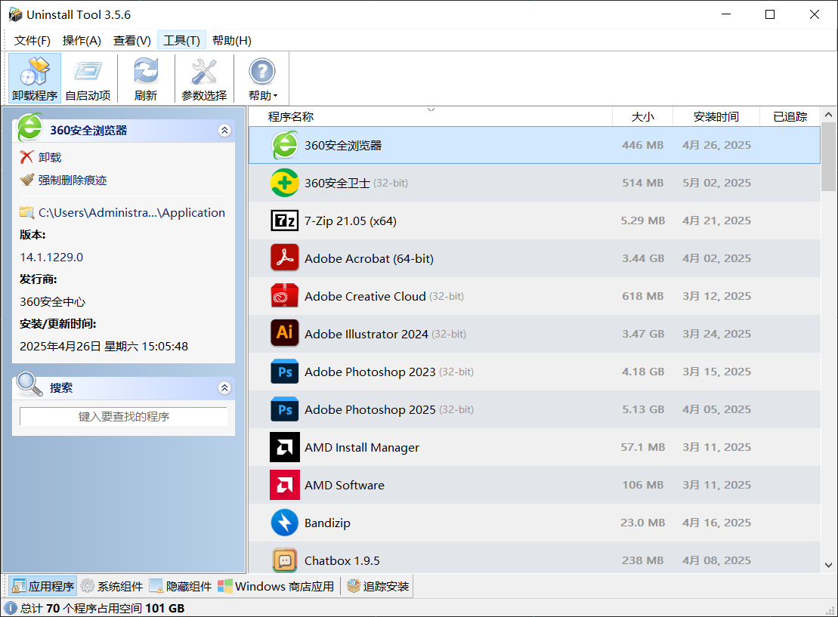This screenshot has height=617, width=838.
Task: Click the 强制删除痕迹 link
Action: [72, 180]
